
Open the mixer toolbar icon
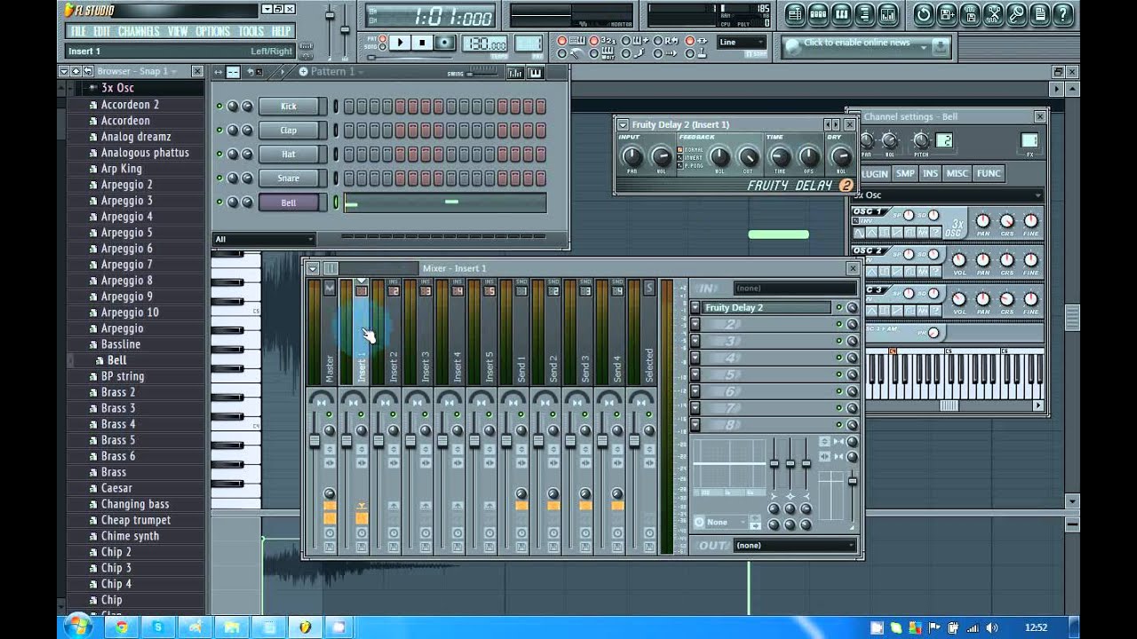tap(887, 14)
